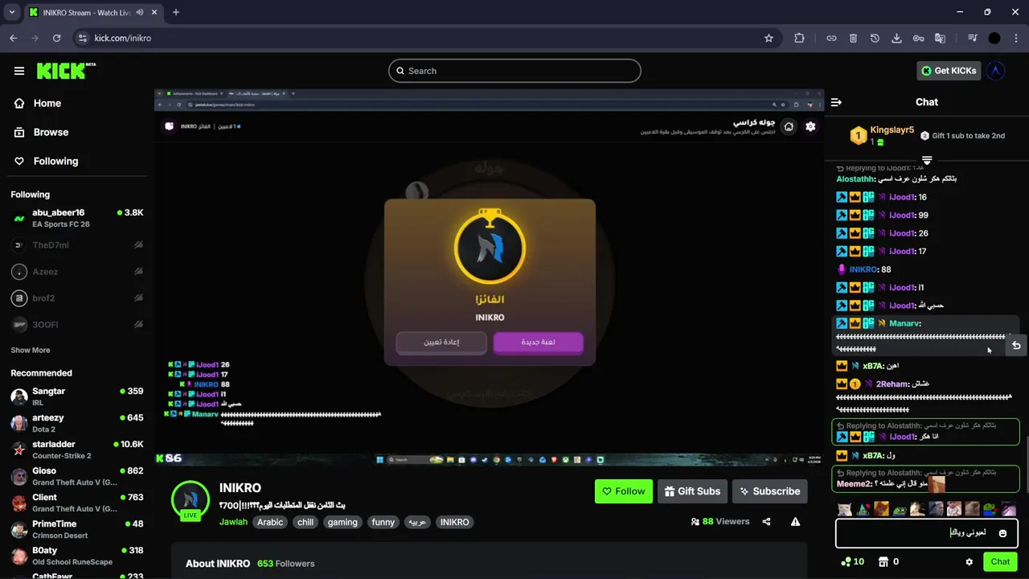1029x579 pixels.
Task: Click the Gift Subs button
Action: click(692, 491)
